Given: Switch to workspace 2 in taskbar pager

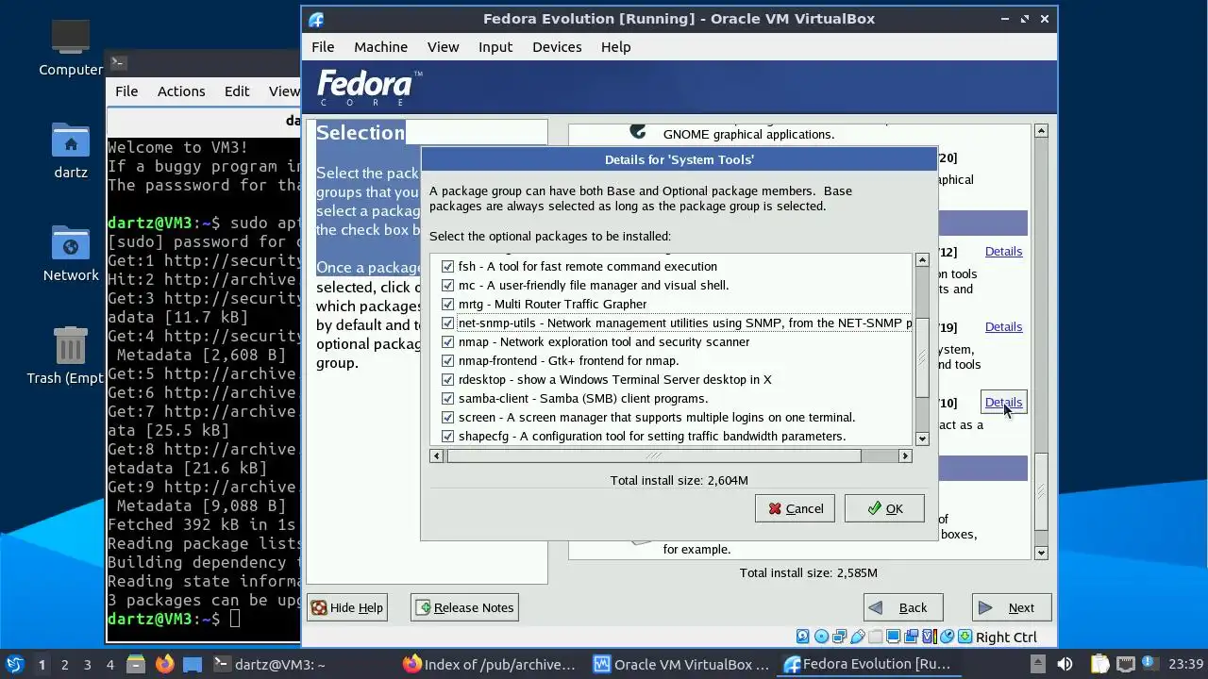Looking at the screenshot, I should pos(64,664).
